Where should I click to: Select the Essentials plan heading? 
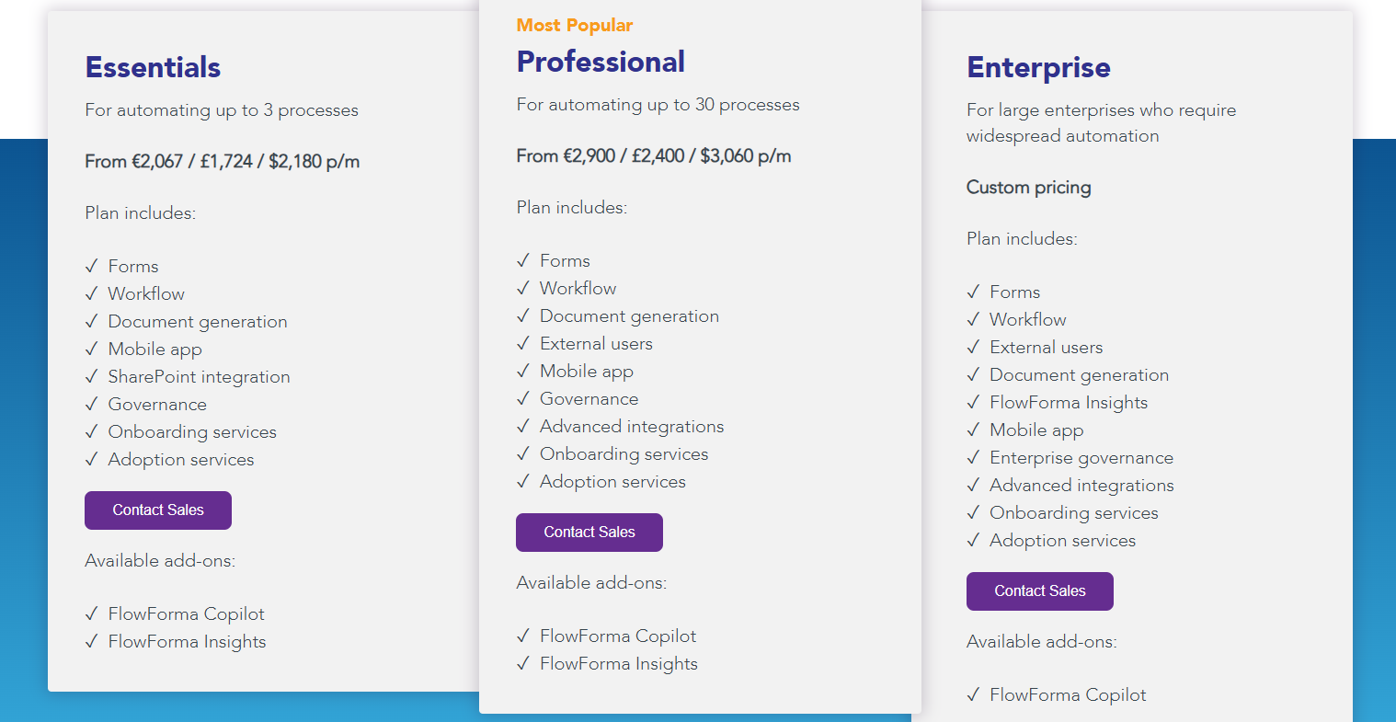click(x=152, y=67)
